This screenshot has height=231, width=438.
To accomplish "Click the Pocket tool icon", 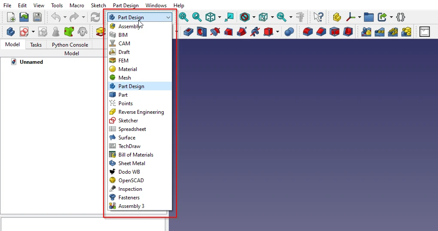I will click(x=188, y=32).
